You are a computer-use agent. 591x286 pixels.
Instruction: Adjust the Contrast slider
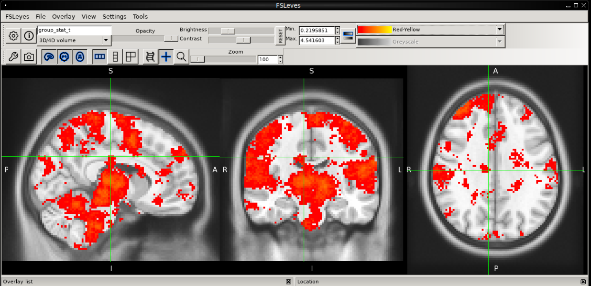pyautogui.click(x=241, y=40)
